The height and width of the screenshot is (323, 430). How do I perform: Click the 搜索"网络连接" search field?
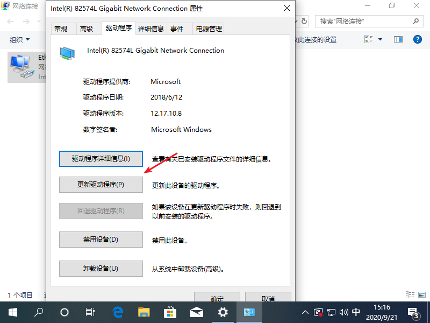[x=364, y=22]
